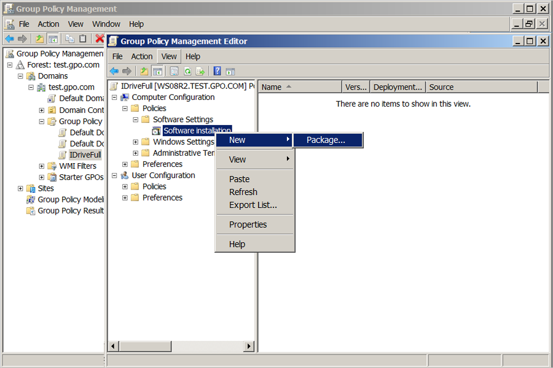Click Up one level icon in Group Policy Management toolbar
Screen dimensions: 553x368
(39, 39)
